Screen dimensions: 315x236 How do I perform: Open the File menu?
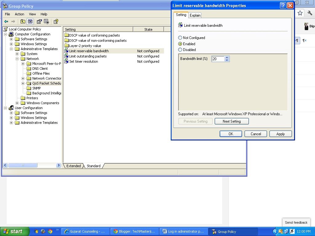coord(7,14)
